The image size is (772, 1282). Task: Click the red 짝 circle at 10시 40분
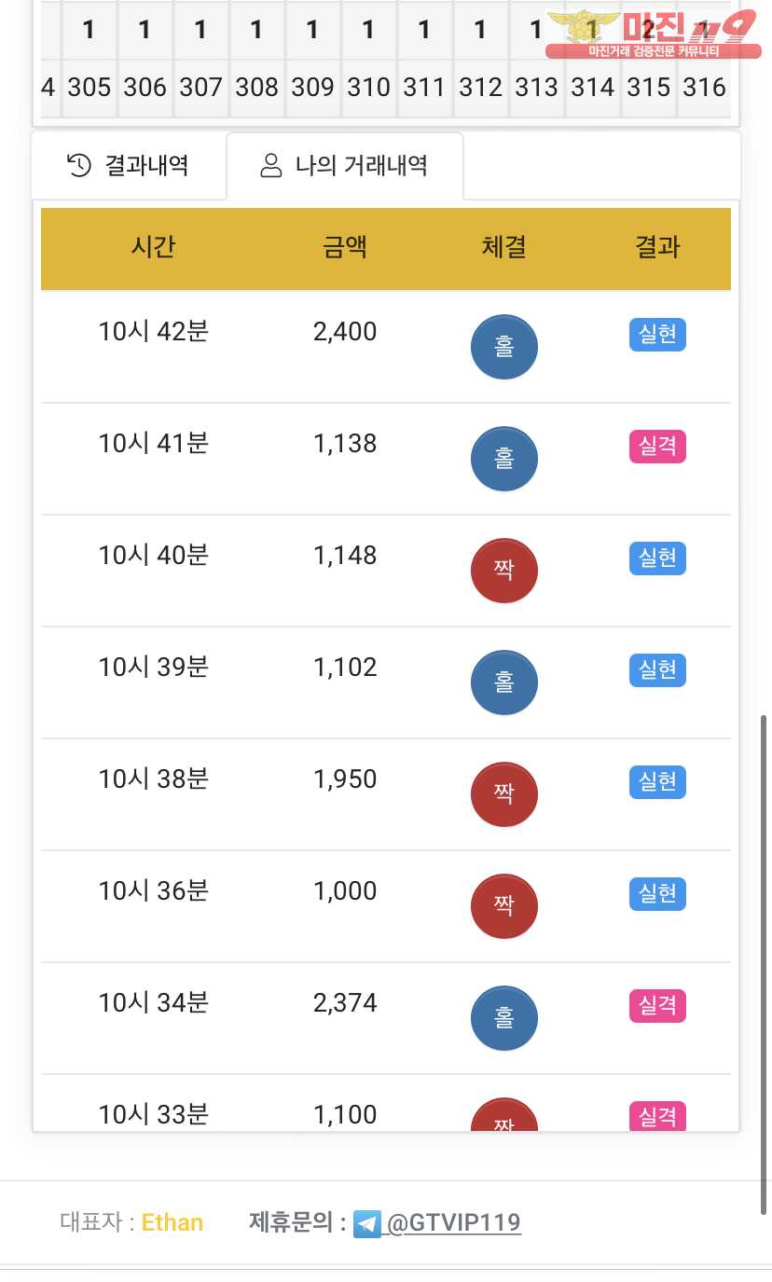(504, 571)
